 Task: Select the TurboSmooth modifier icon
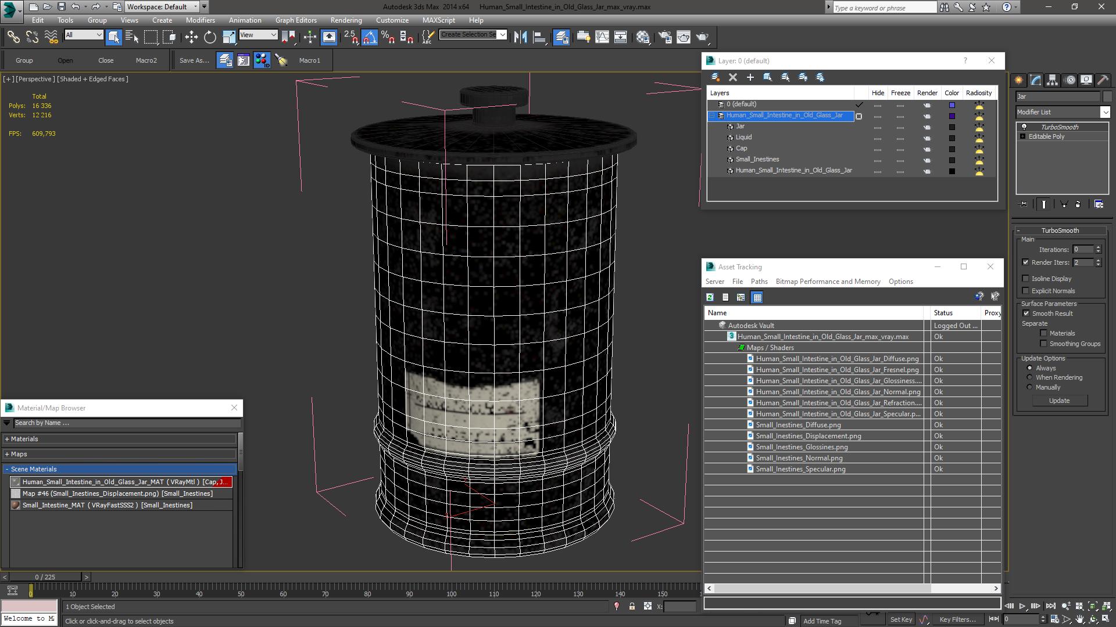[x=1024, y=125]
